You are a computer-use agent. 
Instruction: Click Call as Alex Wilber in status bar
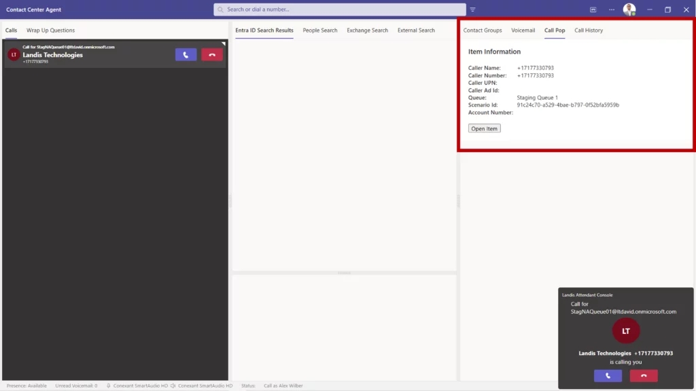coord(283,386)
